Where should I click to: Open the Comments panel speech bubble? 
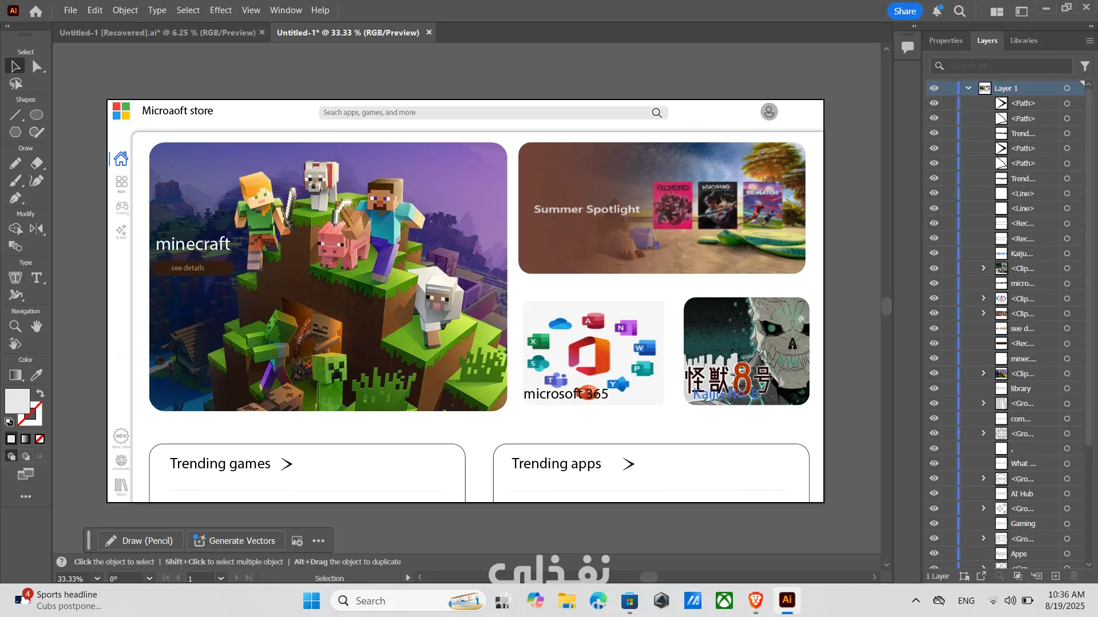[907, 47]
